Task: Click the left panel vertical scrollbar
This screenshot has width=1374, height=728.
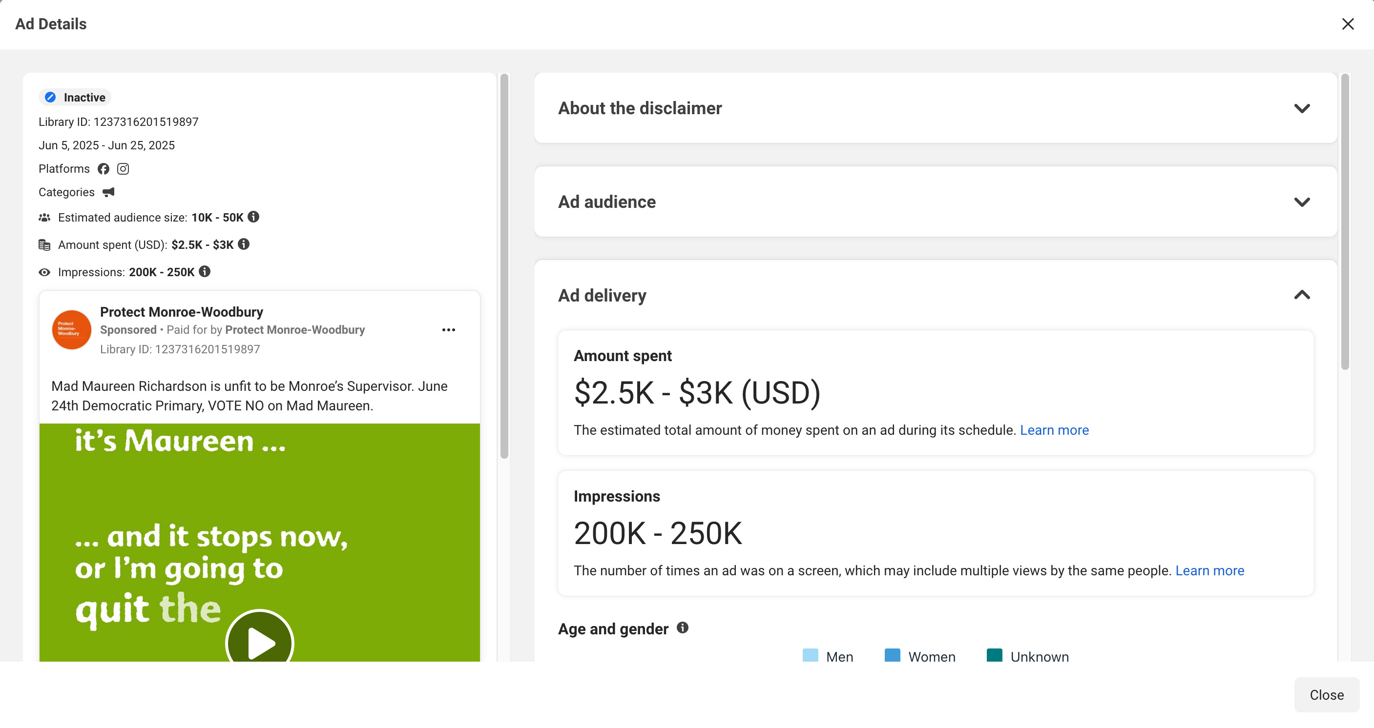Action: coord(504,266)
